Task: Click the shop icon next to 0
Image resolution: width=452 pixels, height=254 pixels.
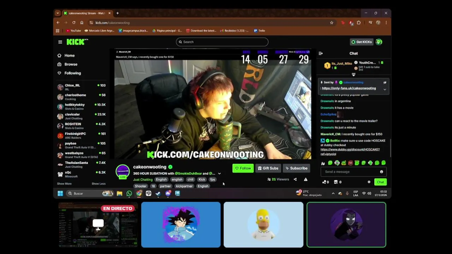Action: [x=336, y=182]
